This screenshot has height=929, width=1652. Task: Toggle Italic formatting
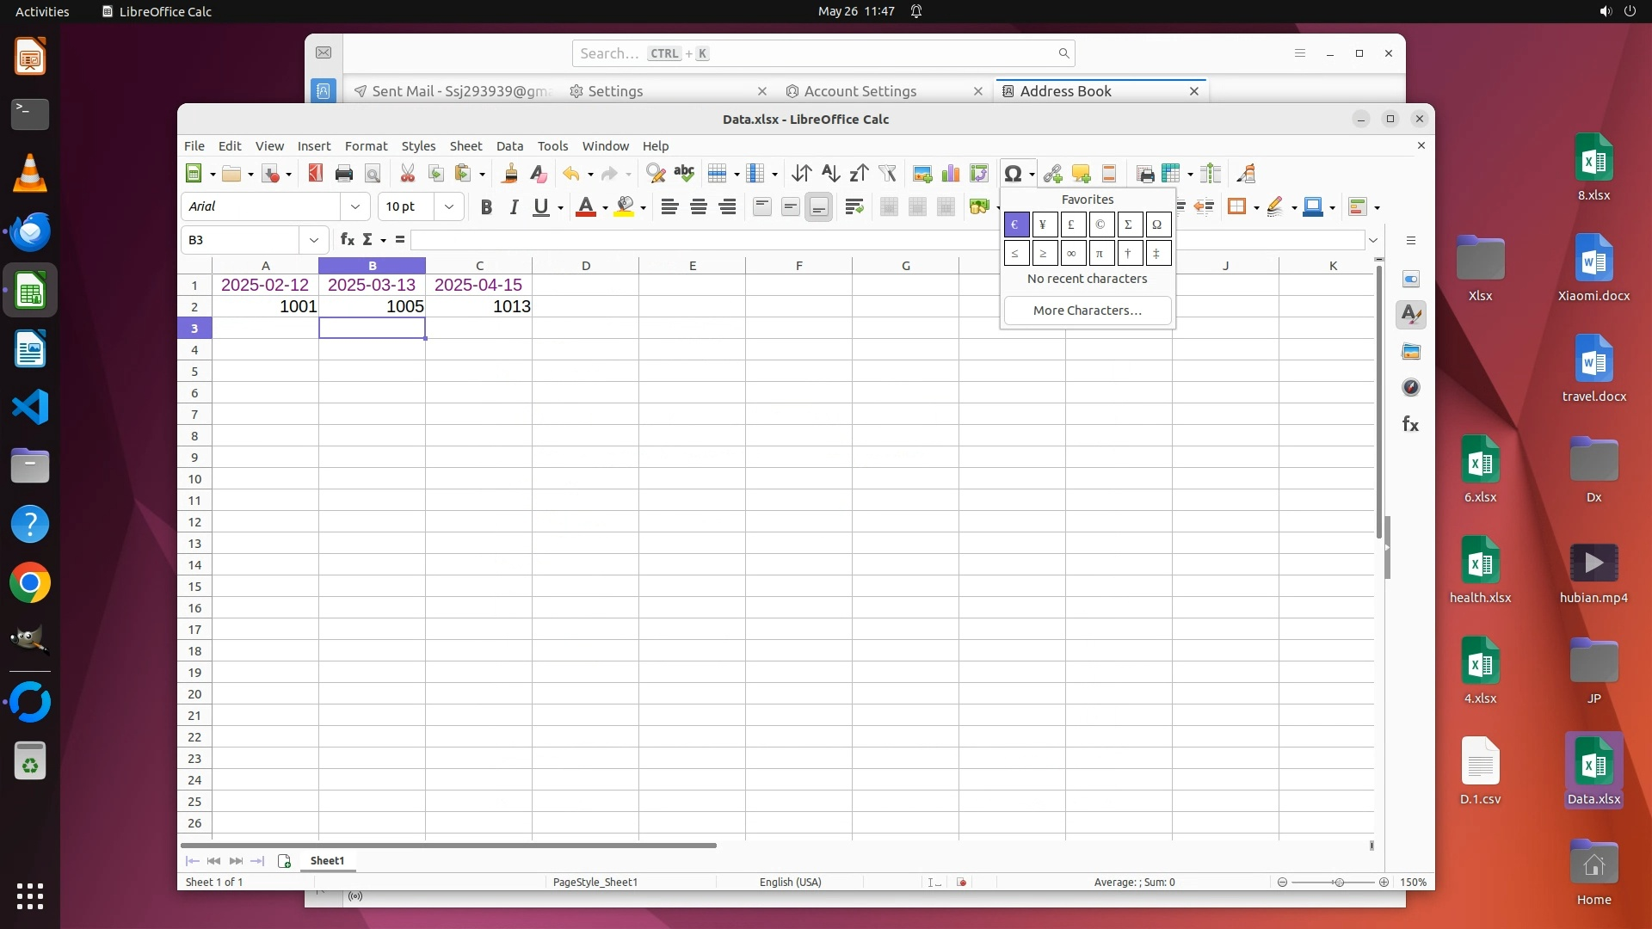(514, 207)
